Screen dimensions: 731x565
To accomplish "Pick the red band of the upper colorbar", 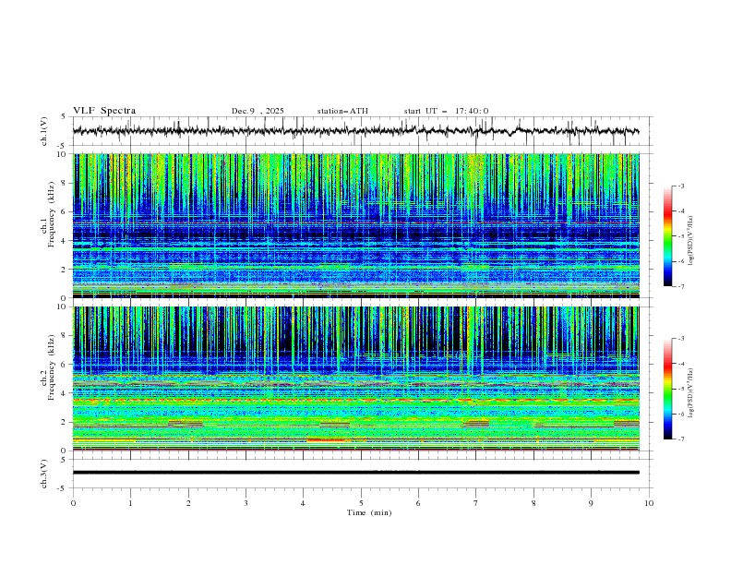I will click(x=668, y=211).
